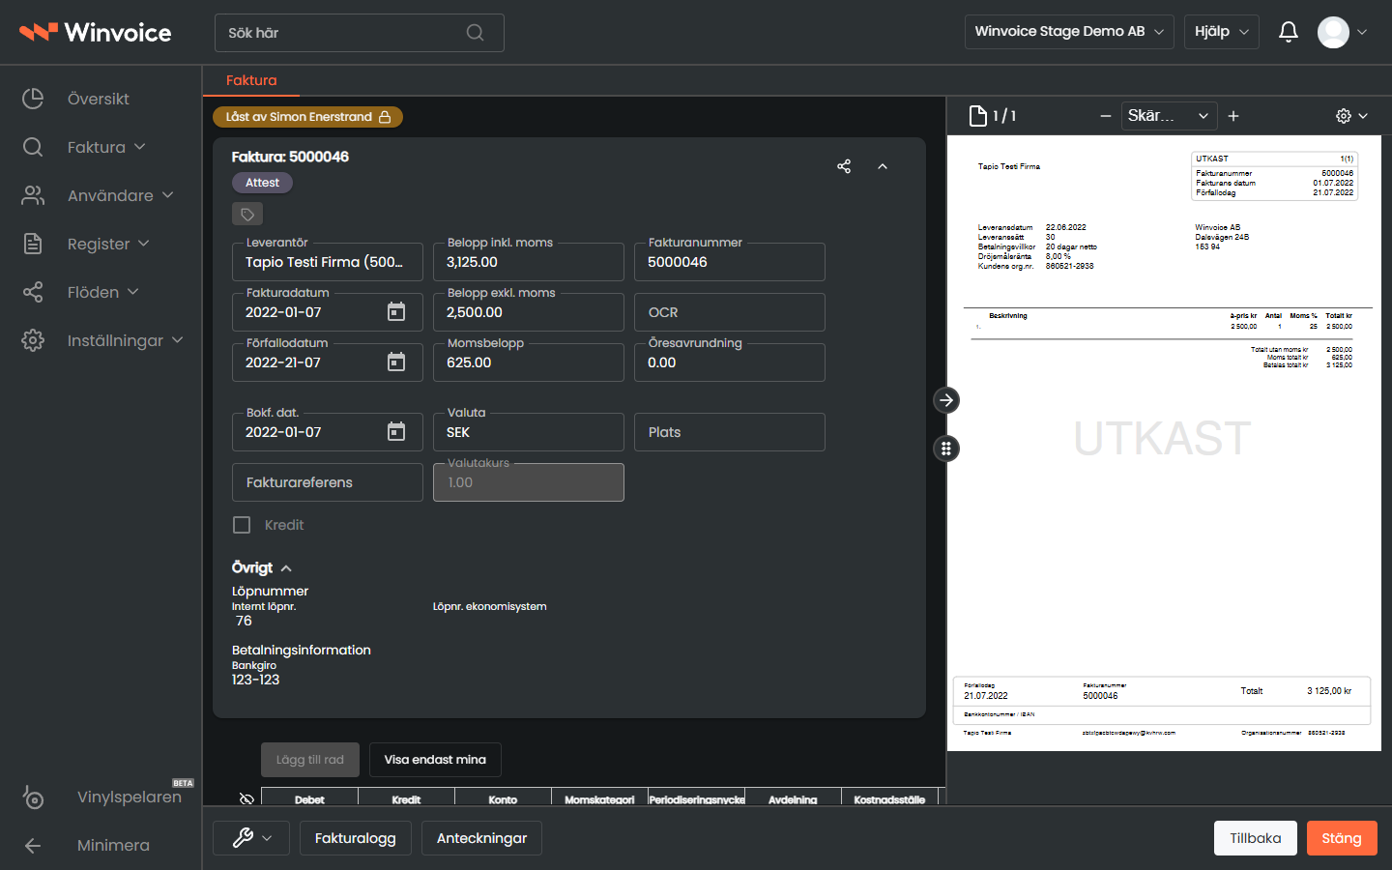
Task: Click the Tillbaka button
Action: [1255, 838]
